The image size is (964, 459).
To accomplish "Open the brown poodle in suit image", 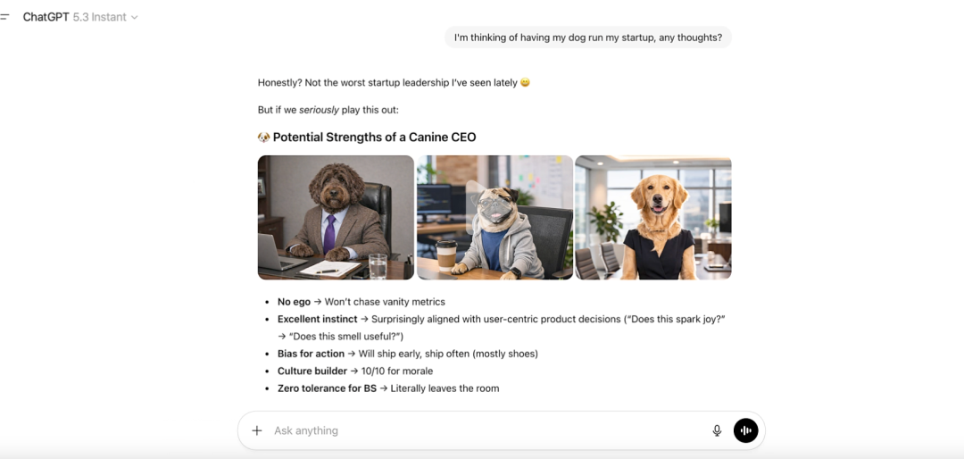I will [336, 217].
